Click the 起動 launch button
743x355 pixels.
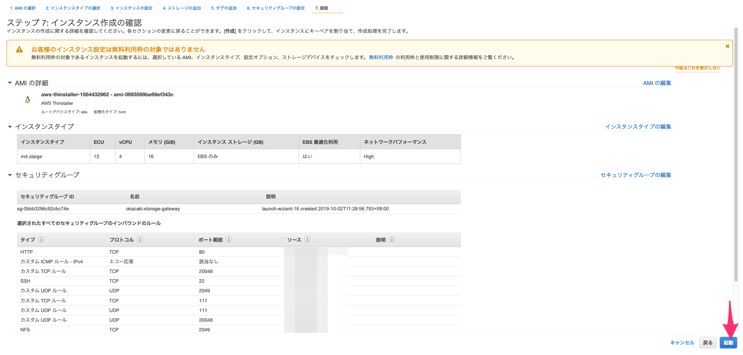[x=728, y=343]
